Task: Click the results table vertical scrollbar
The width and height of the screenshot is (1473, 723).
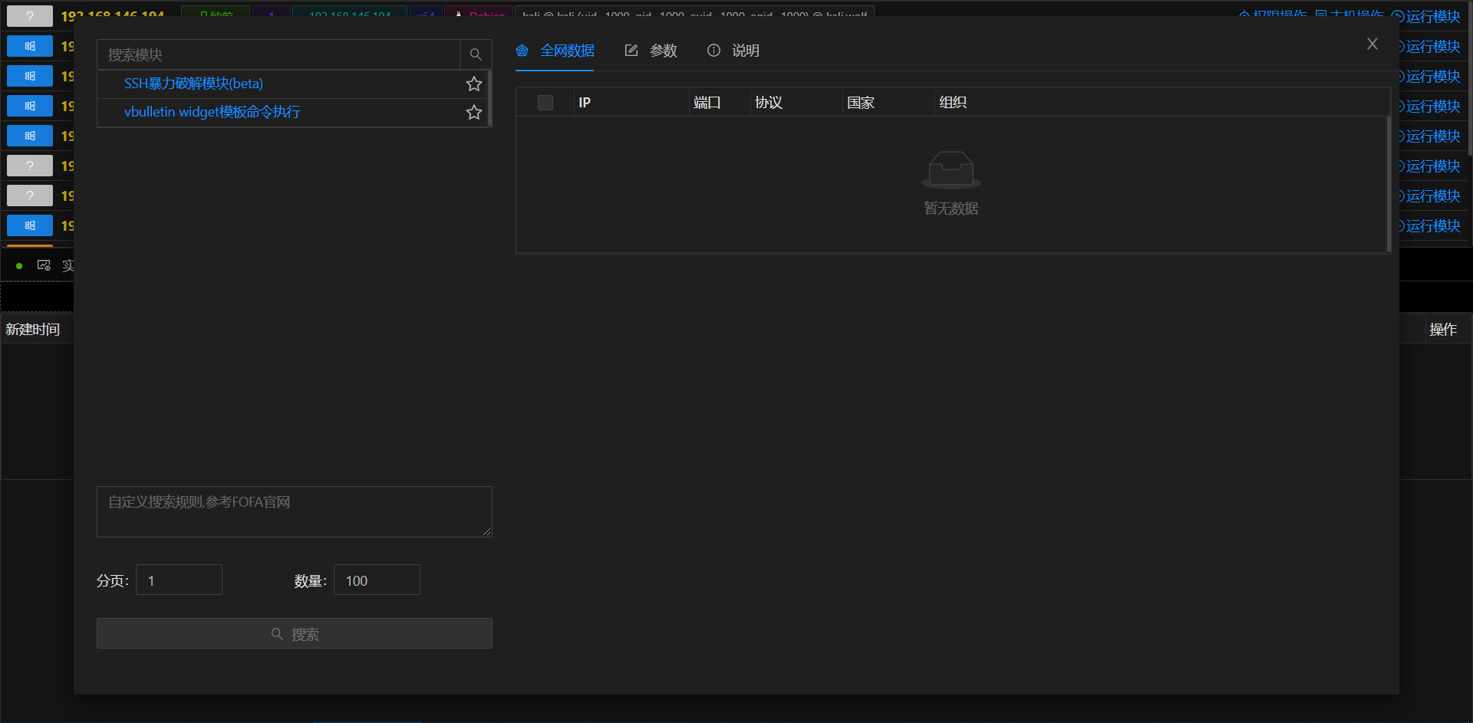Action: coord(1389,184)
